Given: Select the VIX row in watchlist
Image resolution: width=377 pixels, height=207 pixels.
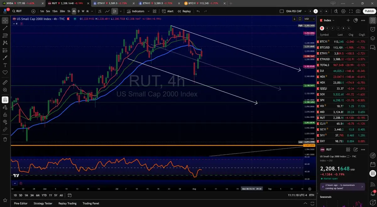Looking at the screenshot, I should 342,106.
